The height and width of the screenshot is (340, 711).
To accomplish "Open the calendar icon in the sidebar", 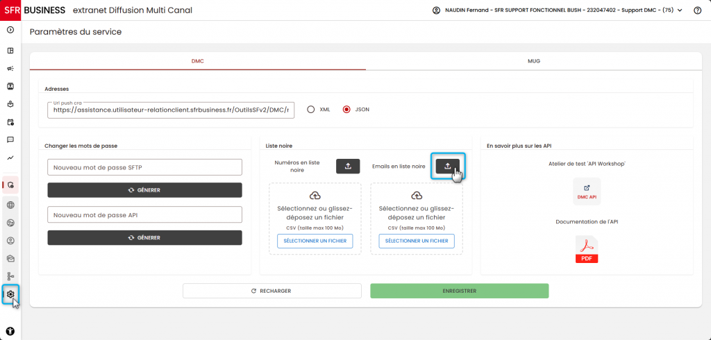I will coord(10,122).
